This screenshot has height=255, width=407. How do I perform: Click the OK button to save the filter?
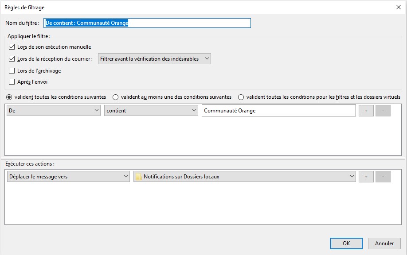(346, 243)
